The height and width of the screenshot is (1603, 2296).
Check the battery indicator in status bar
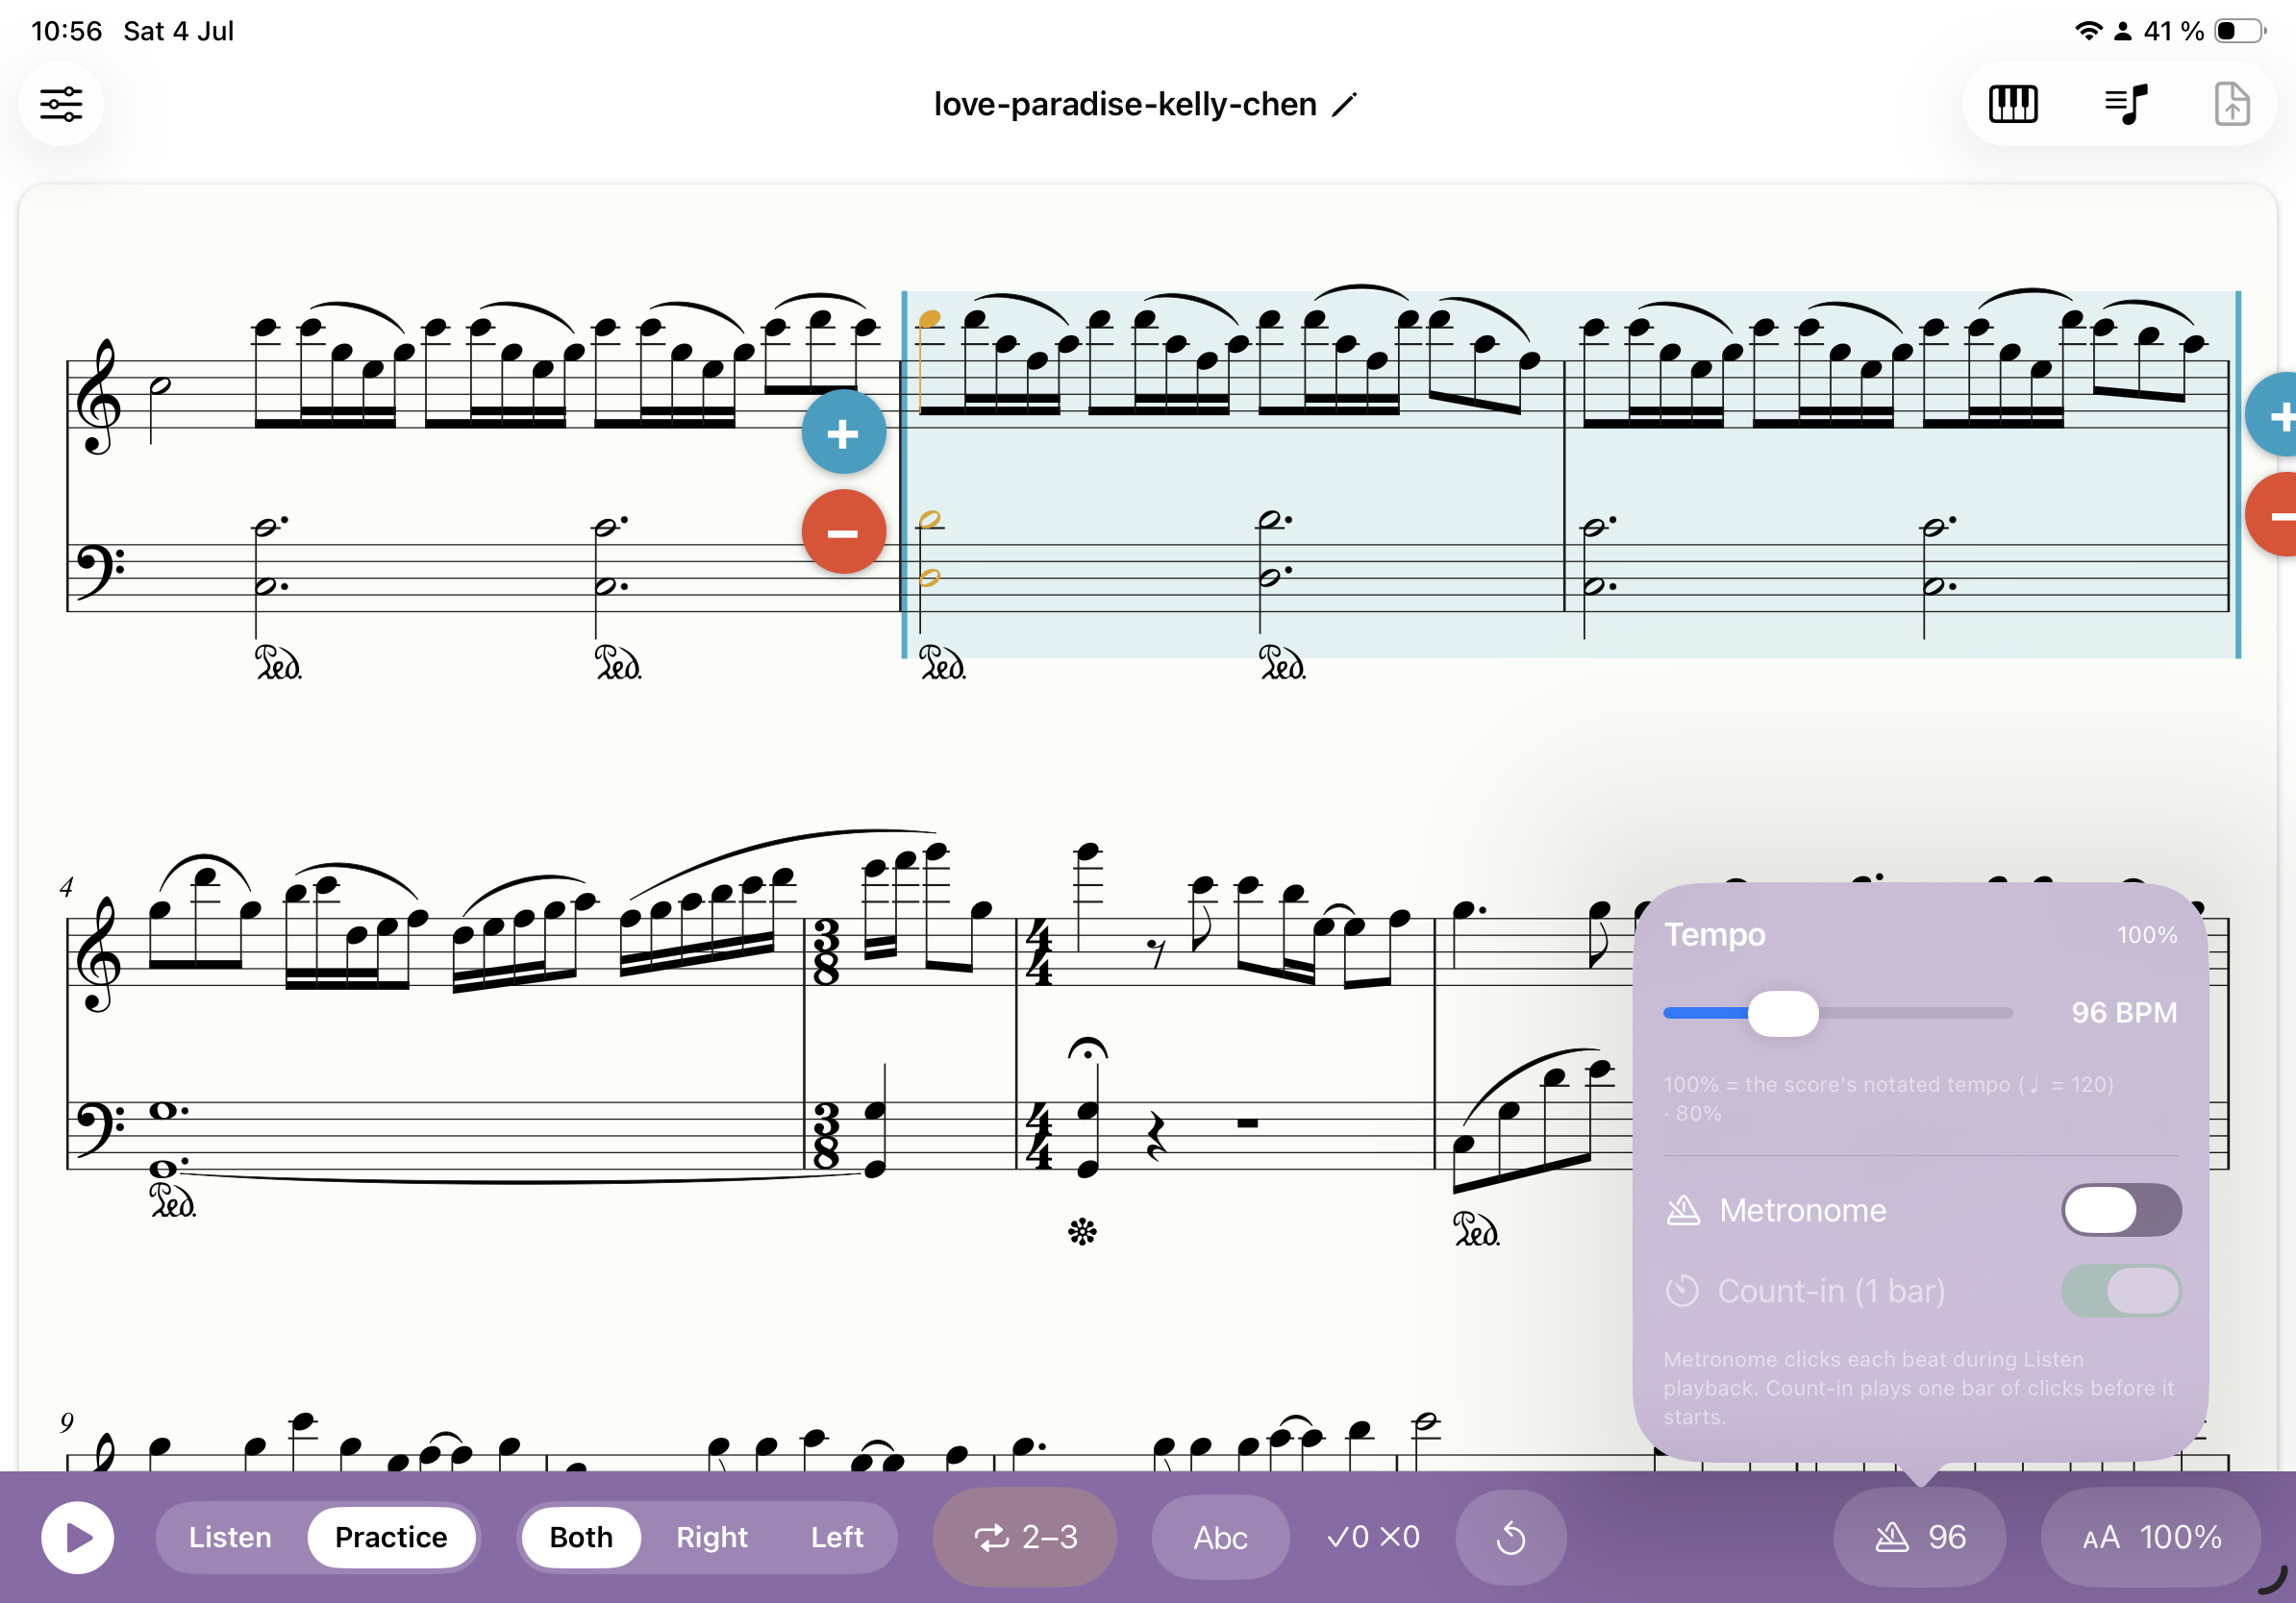coord(2240,31)
